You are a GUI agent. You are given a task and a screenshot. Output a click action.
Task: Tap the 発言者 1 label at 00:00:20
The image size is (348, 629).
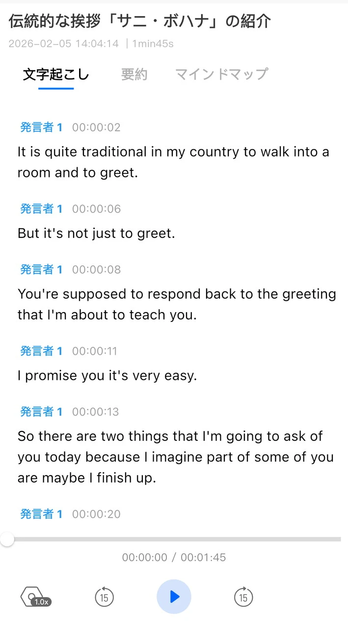(x=41, y=514)
